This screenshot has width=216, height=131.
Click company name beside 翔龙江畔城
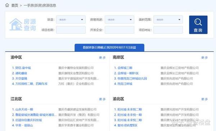[177, 84]
